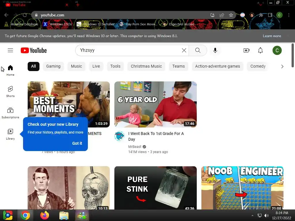Image resolution: width=295 pixels, height=221 pixels.
Task: Select the Music filter chip
Action: coord(76,66)
